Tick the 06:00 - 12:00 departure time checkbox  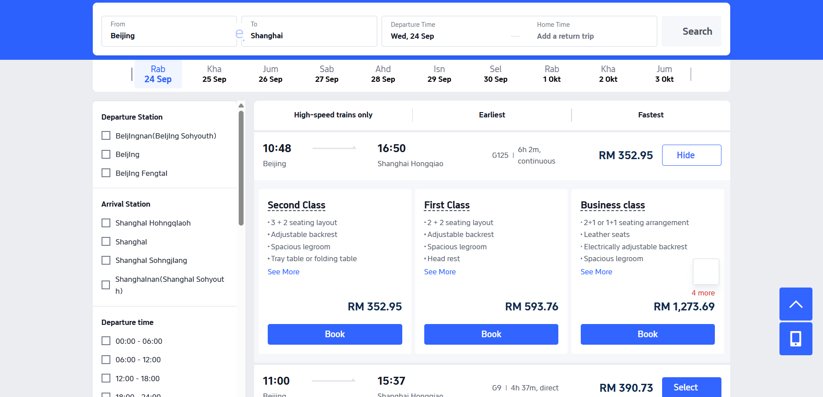(106, 360)
